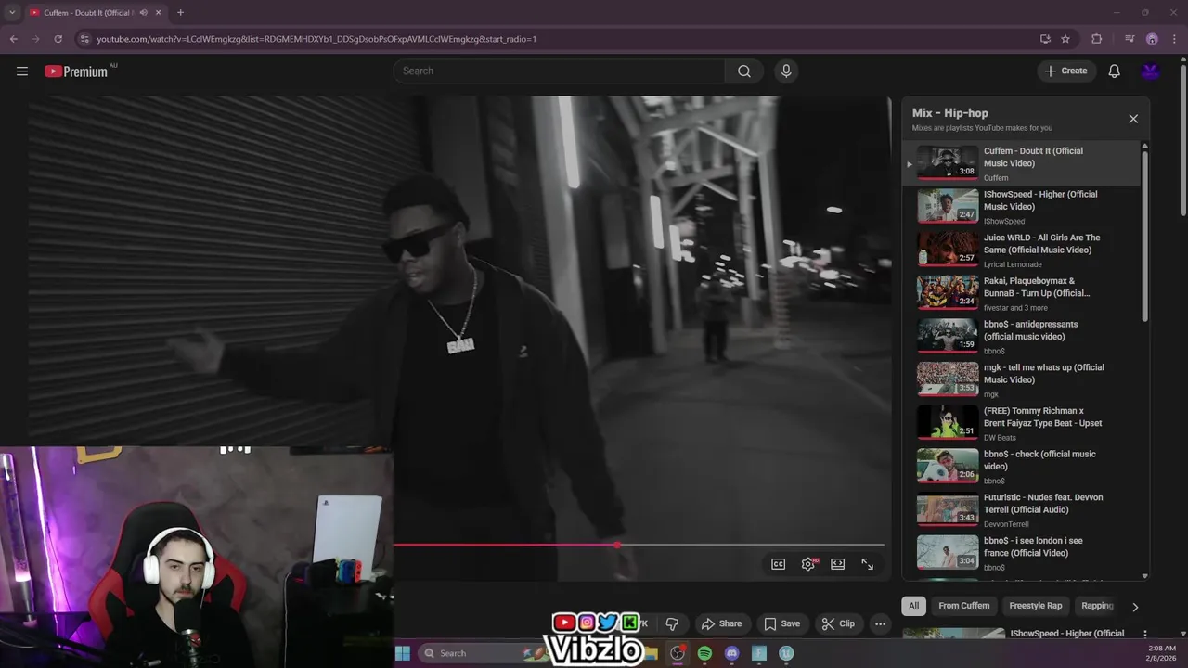Open bbno$ - i see london i see france

click(1021, 554)
